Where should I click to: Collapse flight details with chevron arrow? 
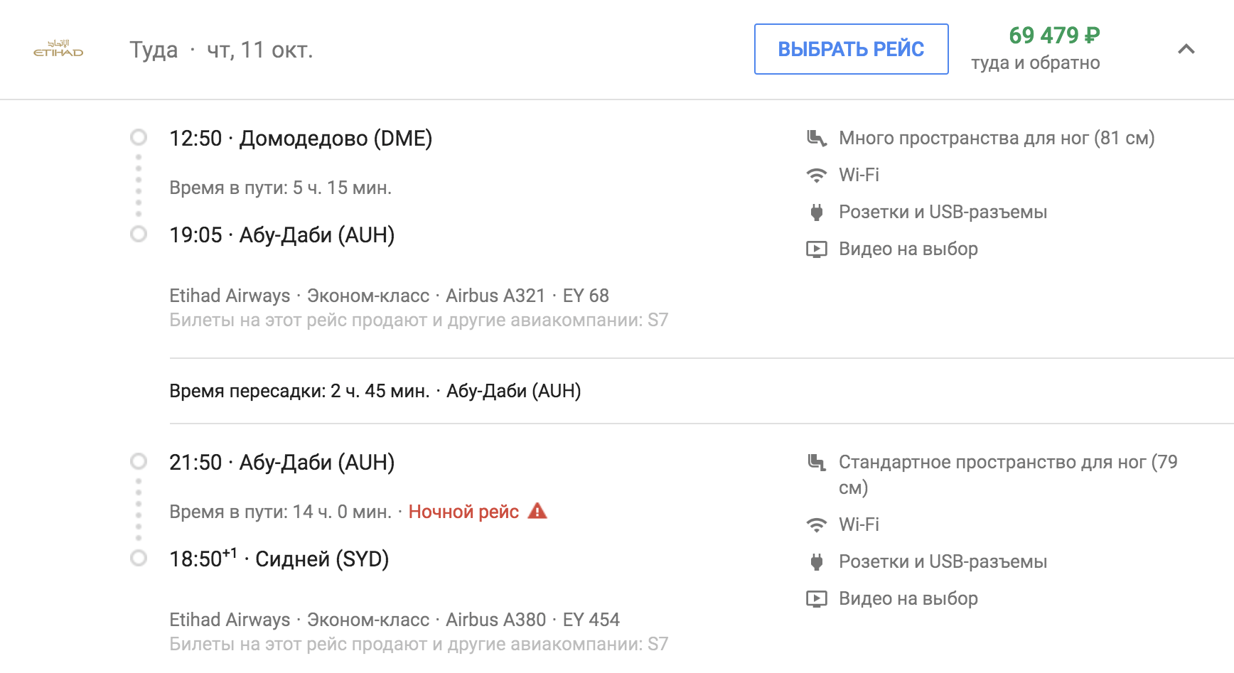point(1186,49)
